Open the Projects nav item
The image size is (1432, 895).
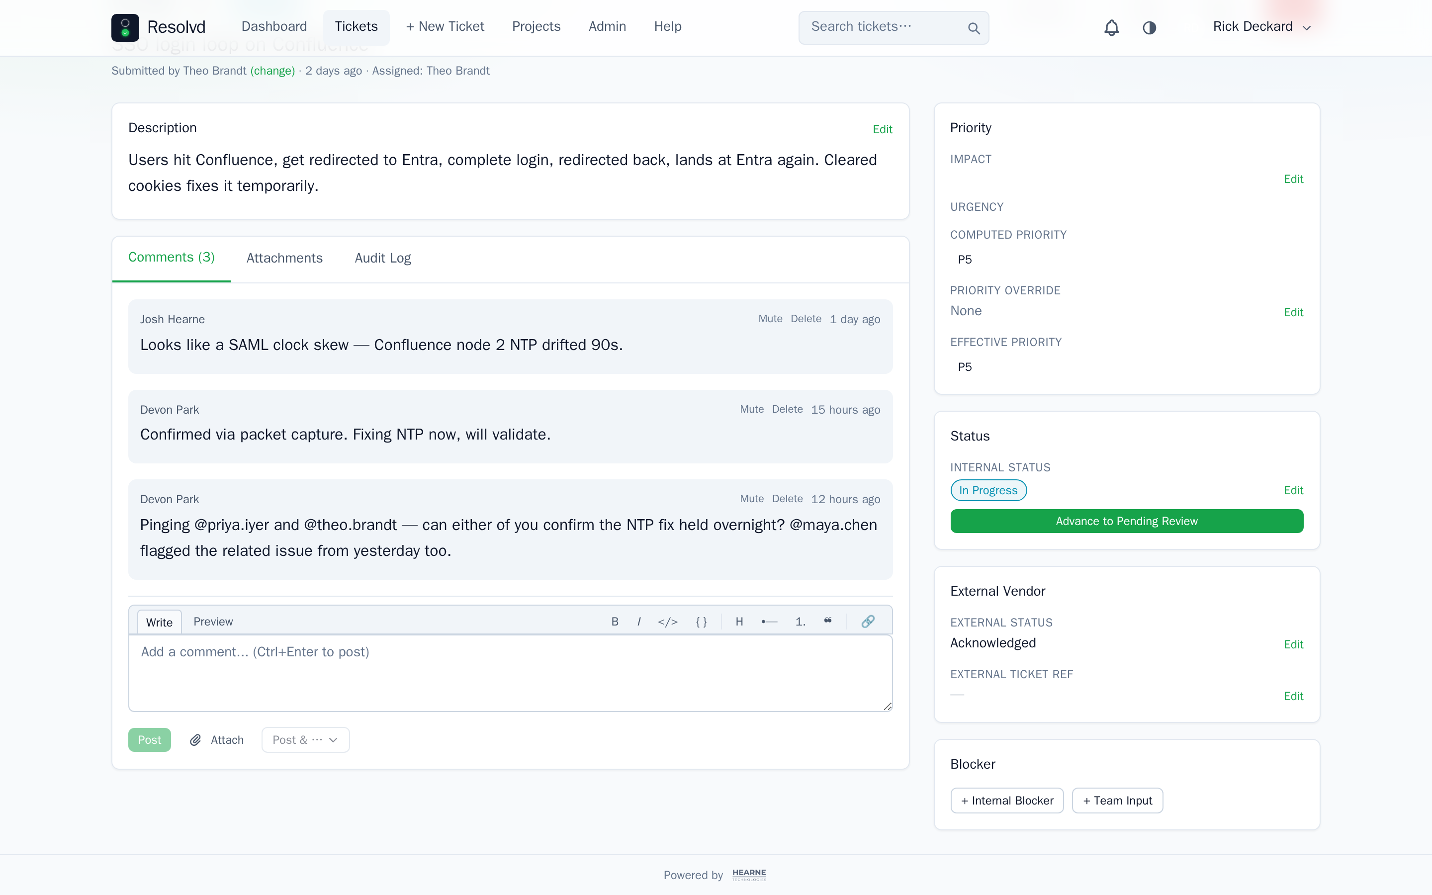tap(536, 27)
